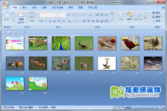This screenshot has height=111, width=167.
Task: Click the Paste clipboard icon
Action: tap(7, 14)
